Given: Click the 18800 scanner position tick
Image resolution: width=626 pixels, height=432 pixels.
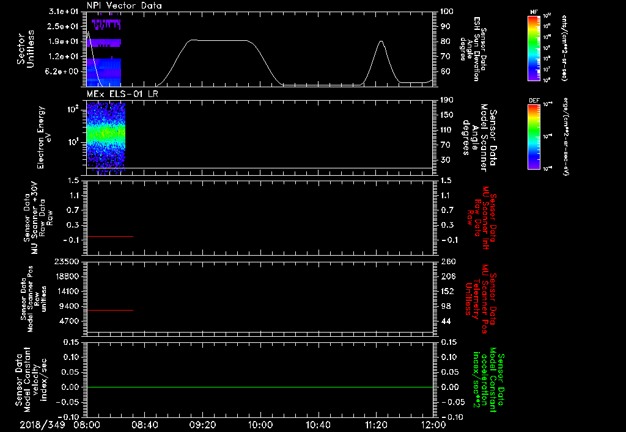Looking at the screenshot, I should pyautogui.click(x=66, y=276).
